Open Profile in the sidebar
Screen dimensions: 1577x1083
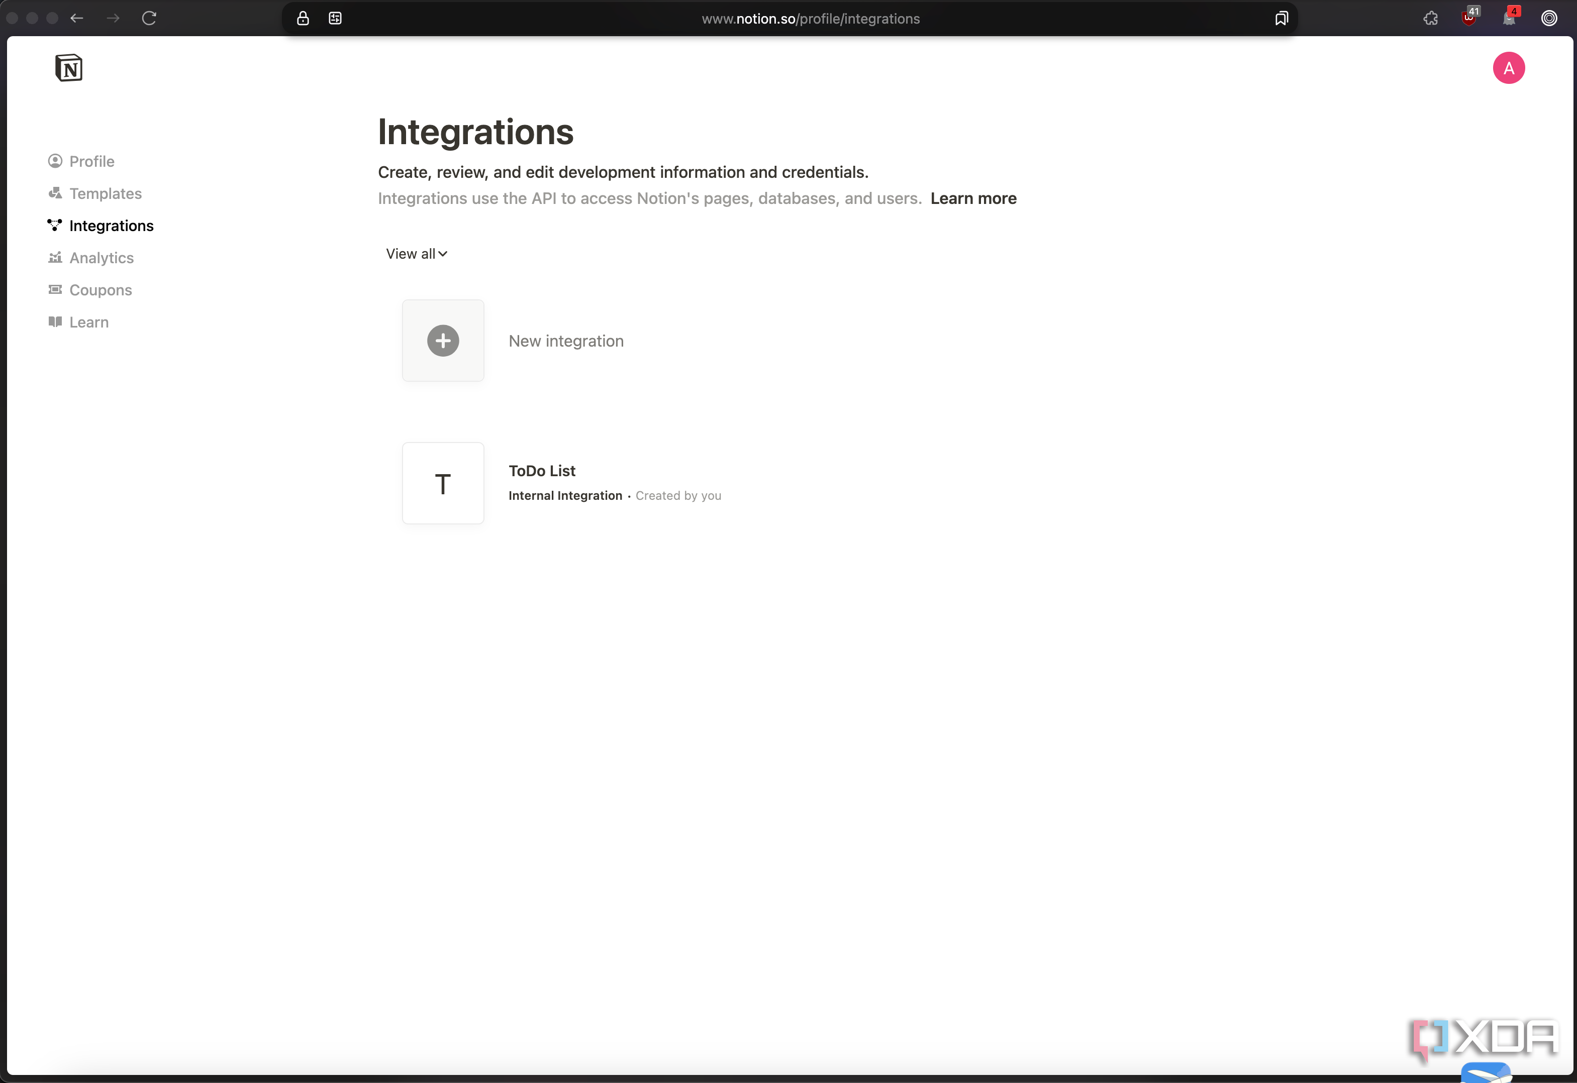(81, 162)
